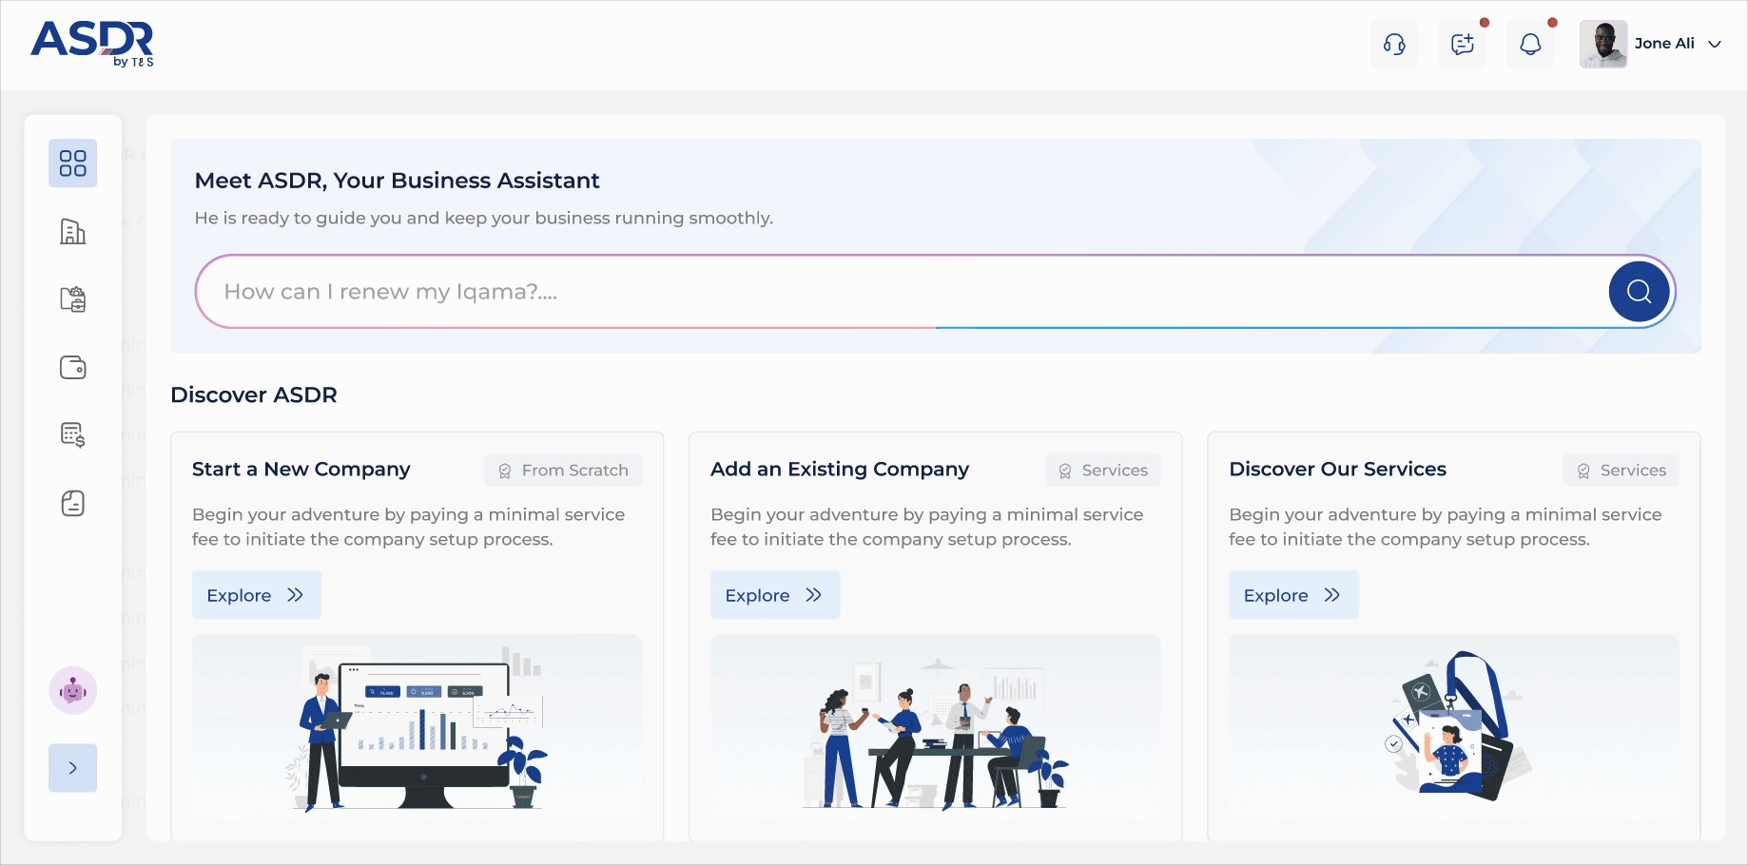Image resolution: width=1748 pixels, height=865 pixels.
Task: Open the purple robot assistant icon
Action: 72,690
